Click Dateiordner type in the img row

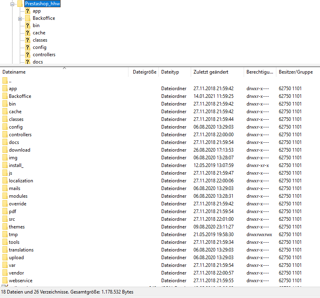174,158
